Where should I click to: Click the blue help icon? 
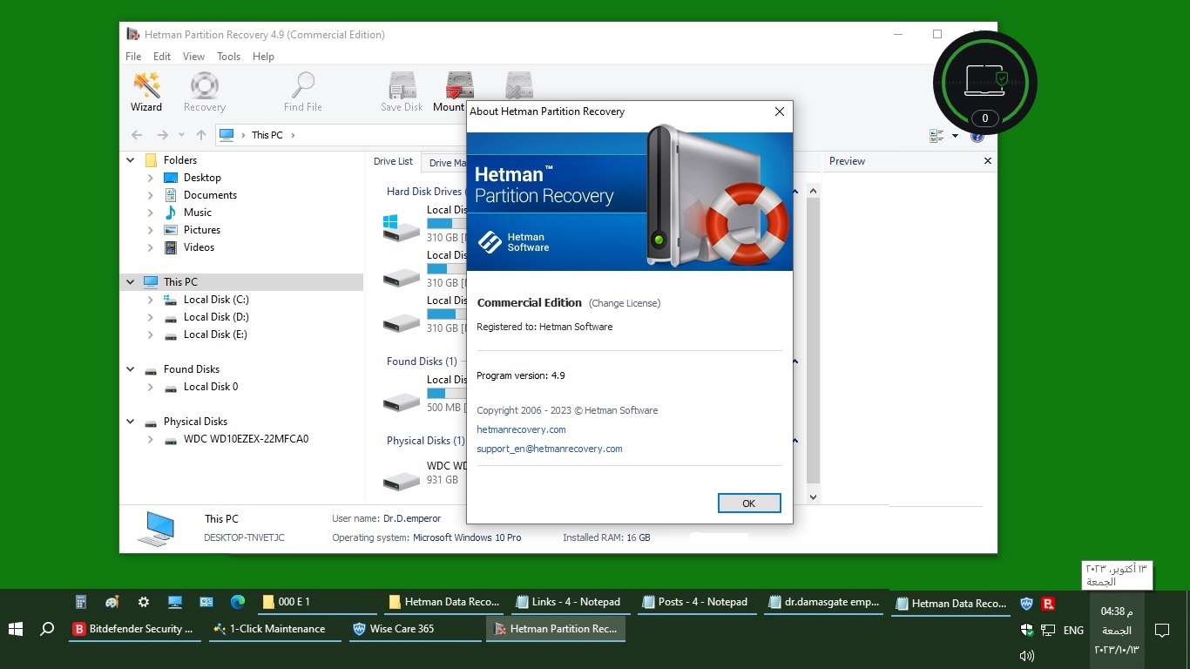[977, 137]
